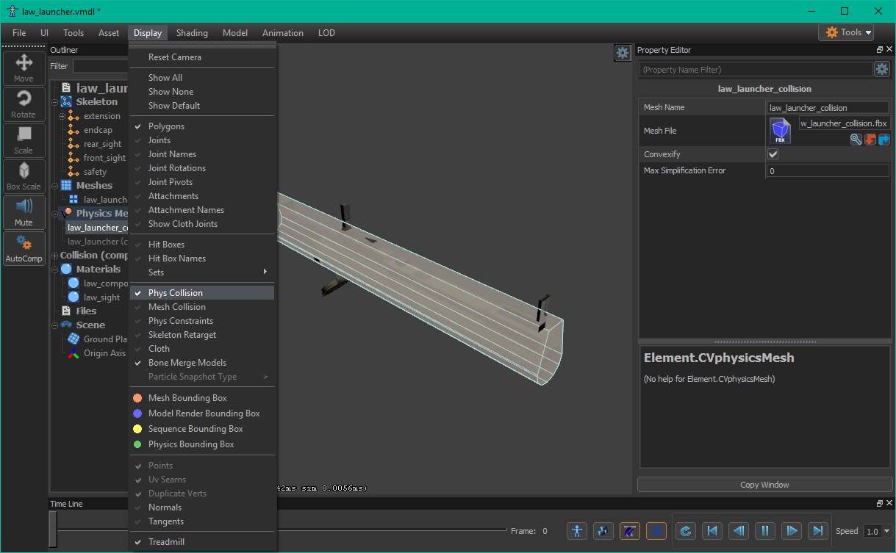Open viewport settings gear icon
The height and width of the screenshot is (553, 896).
(622, 53)
